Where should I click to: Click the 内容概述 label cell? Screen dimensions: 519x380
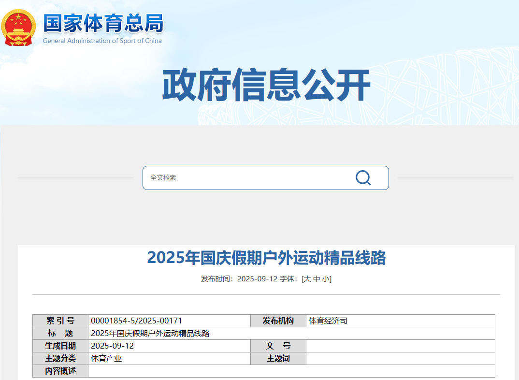pyautogui.click(x=60, y=371)
